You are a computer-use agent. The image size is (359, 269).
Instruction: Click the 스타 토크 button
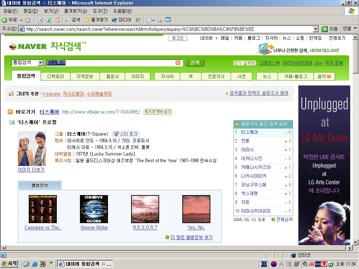[x=126, y=134]
